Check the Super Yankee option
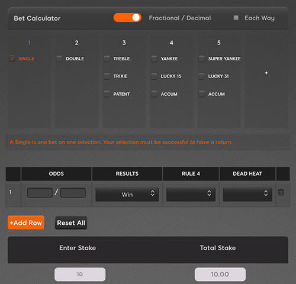 pos(201,59)
